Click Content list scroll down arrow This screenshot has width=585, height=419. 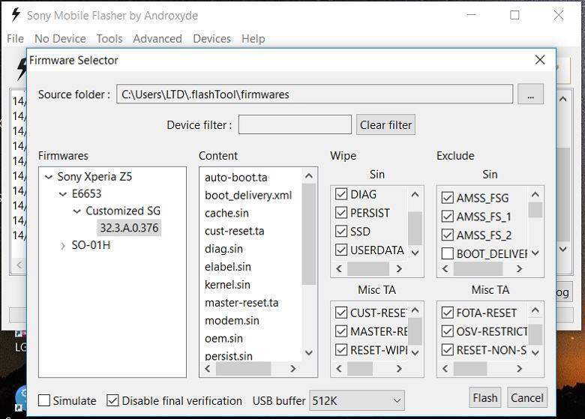coord(309,352)
